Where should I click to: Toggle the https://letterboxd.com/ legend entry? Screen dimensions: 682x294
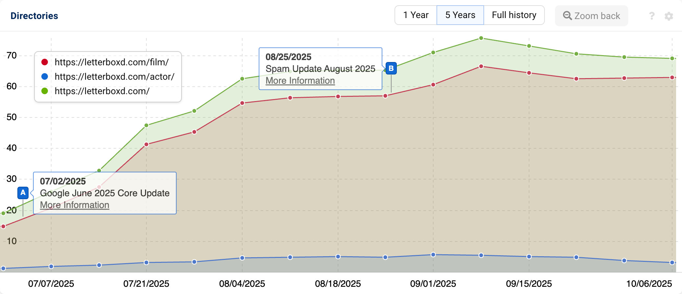point(102,91)
